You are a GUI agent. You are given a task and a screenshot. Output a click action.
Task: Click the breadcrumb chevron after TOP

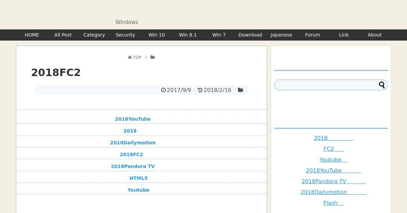click(146, 57)
